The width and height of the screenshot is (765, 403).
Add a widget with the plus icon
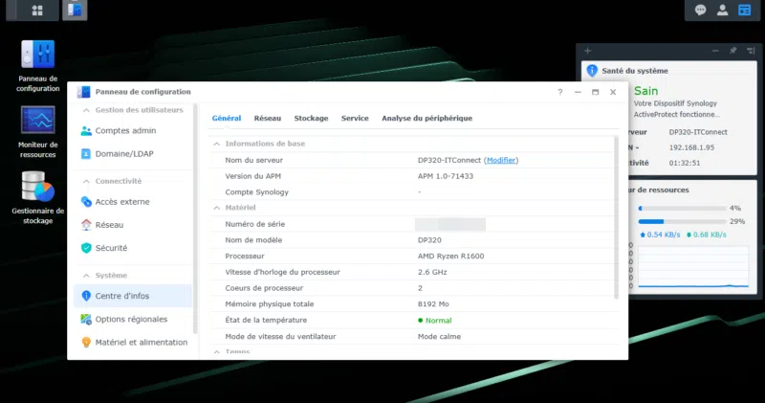[587, 51]
